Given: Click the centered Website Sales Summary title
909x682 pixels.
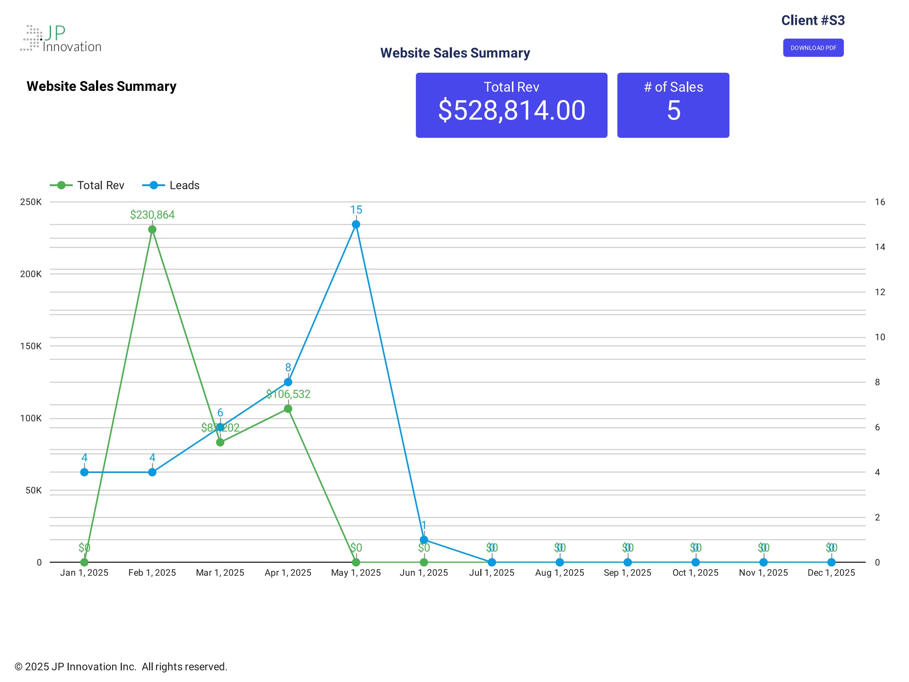Looking at the screenshot, I should coord(454,53).
